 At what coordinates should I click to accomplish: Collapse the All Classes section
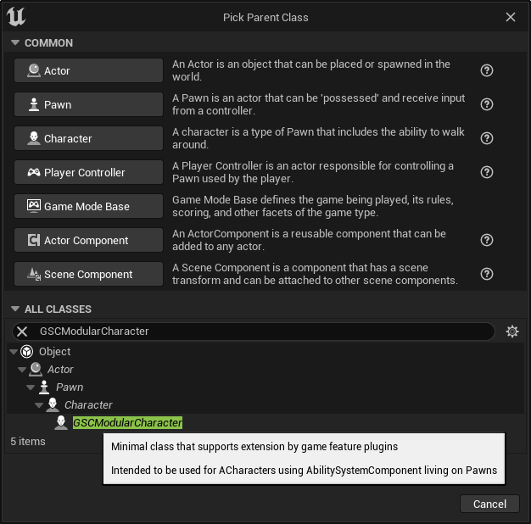coord(14,309)
